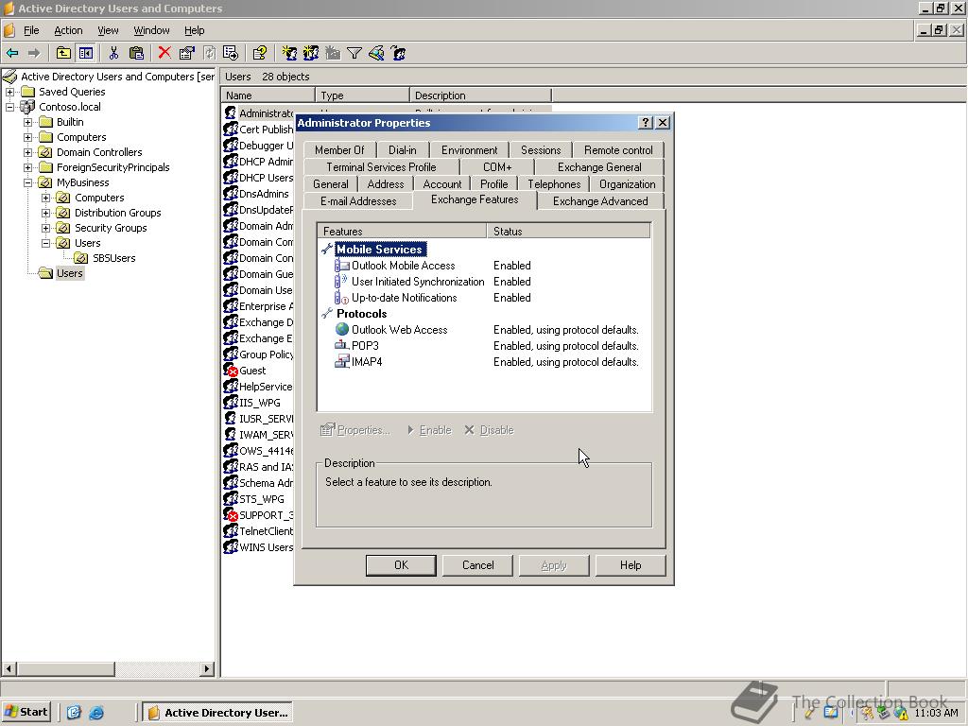968x726 pixels.
Task: Click the dialog's context help question button
Action: coord(645,122)
